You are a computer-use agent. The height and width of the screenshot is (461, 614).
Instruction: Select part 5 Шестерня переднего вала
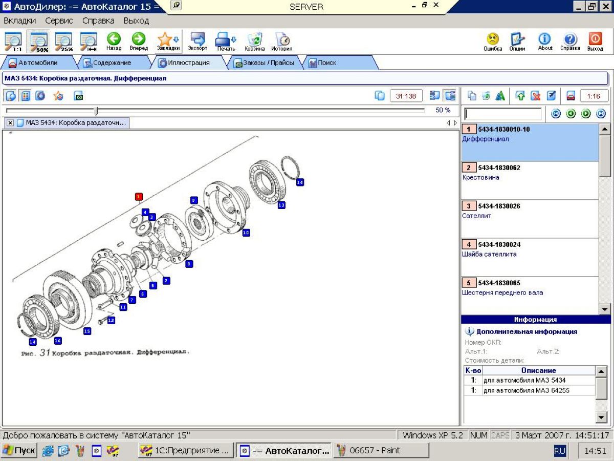(530, 296)
